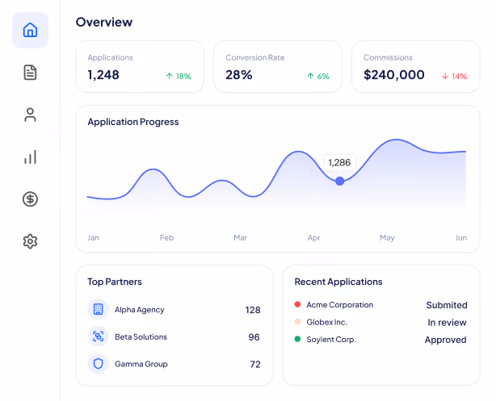Viewport: 496px width, 401px height.
Task: Click the Top Partners heading
Action: coord(115,282)
